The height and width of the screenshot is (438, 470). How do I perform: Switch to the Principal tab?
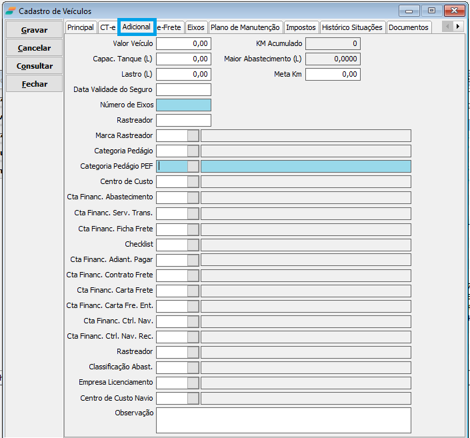81,27
